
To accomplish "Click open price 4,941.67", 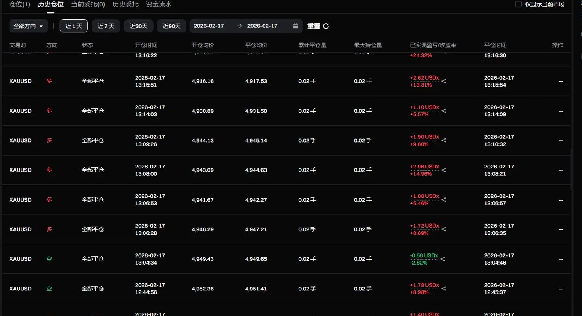I will [x=203, y=200].
